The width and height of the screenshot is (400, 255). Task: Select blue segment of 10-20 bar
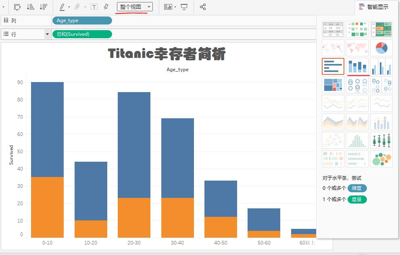click(x=91, y=191)
